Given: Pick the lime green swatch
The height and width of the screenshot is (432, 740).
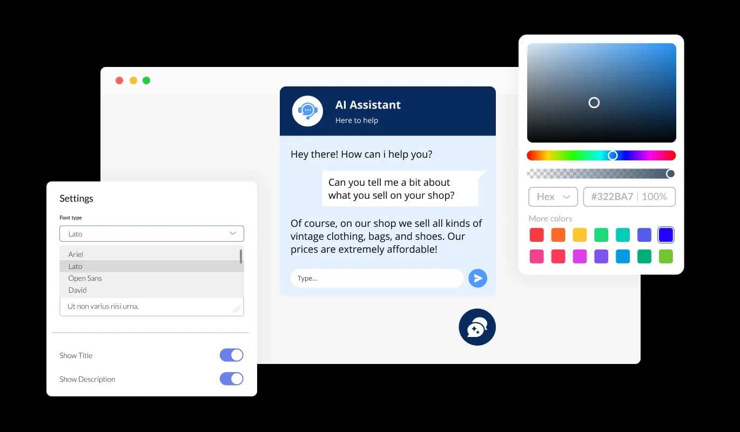Looking at the screenshot, I should point(666,256).
